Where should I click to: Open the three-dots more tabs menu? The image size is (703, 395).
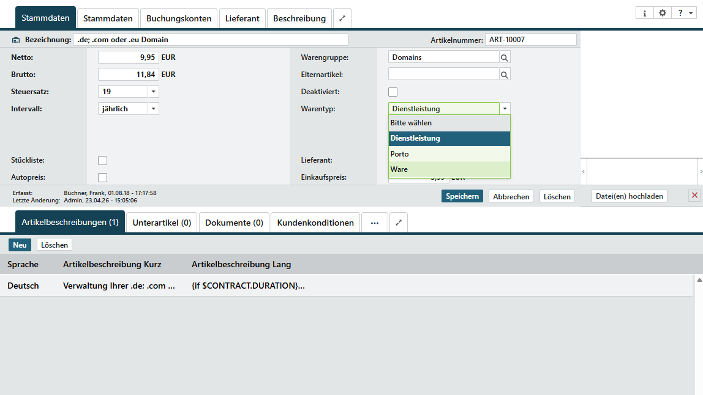coord(374,223)
